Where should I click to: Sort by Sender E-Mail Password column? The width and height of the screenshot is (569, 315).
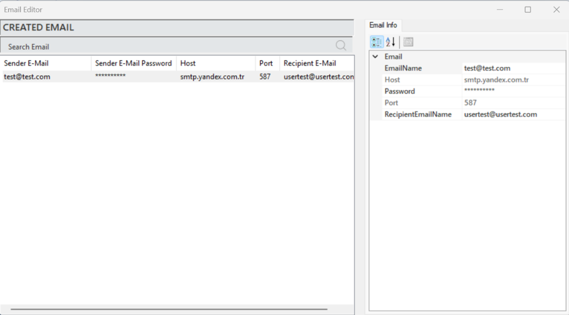click(x=134, y=63)
